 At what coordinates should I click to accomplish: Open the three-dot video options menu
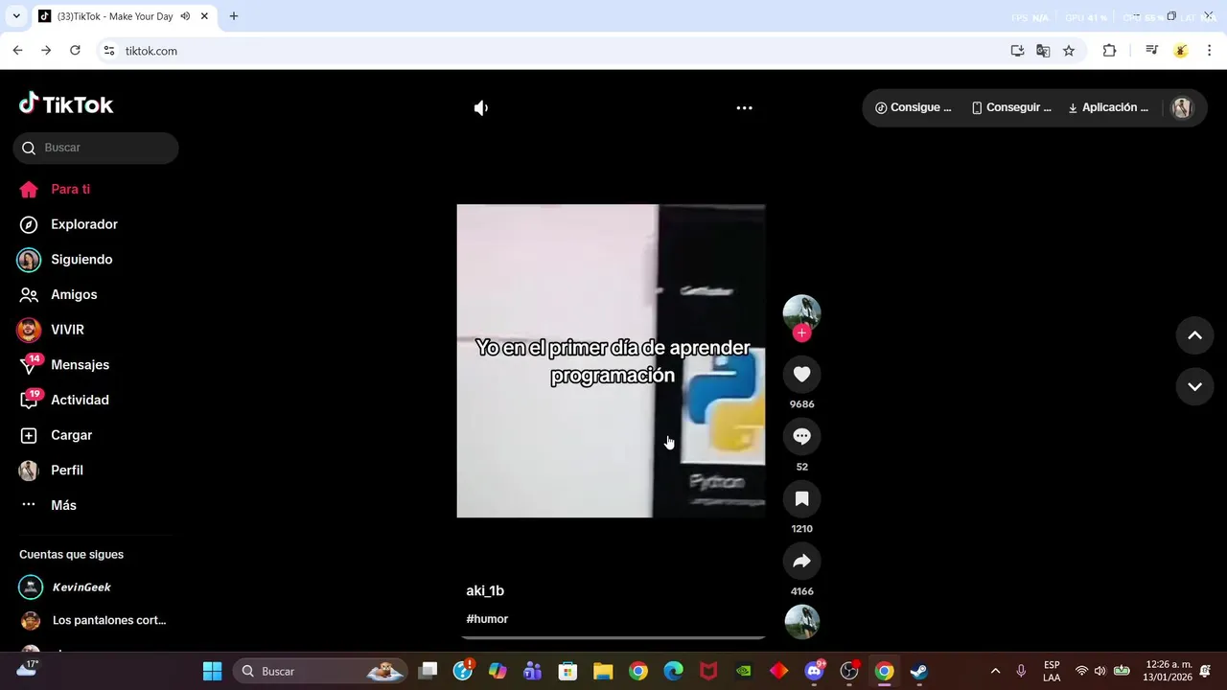[744, 108]
